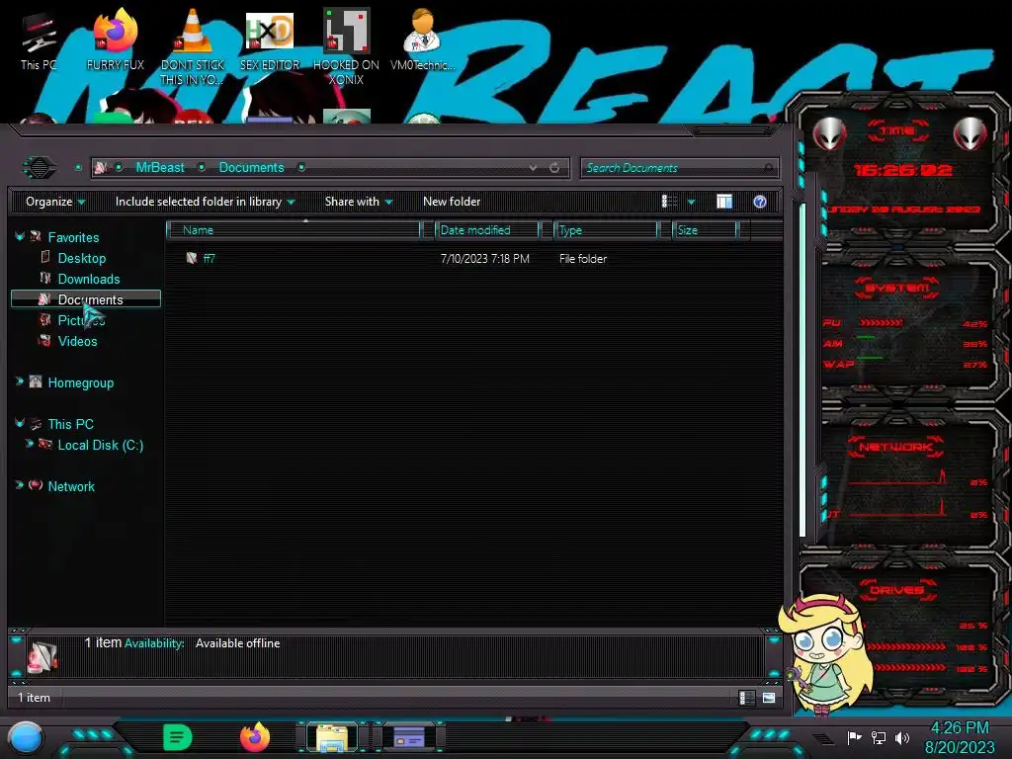Open more view options dropdown arrow

click(x=691, y=202)
